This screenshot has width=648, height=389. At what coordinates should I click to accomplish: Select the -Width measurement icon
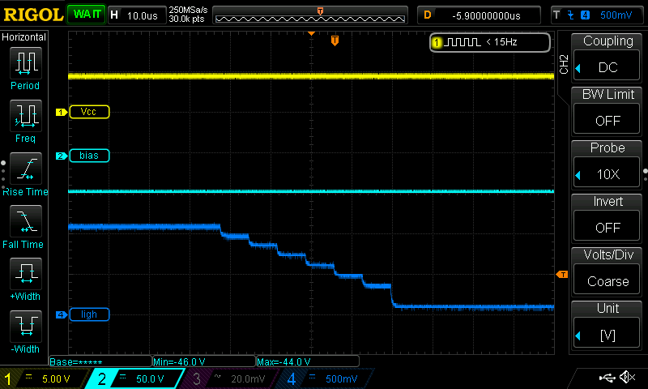(x=26, y=327)
